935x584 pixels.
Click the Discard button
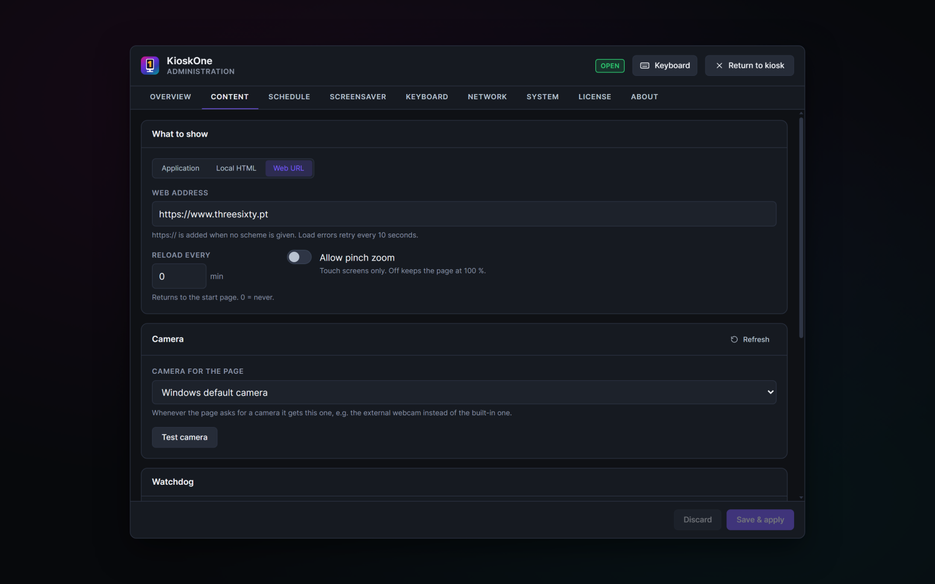pyautogui.click(x=698, y=520)
